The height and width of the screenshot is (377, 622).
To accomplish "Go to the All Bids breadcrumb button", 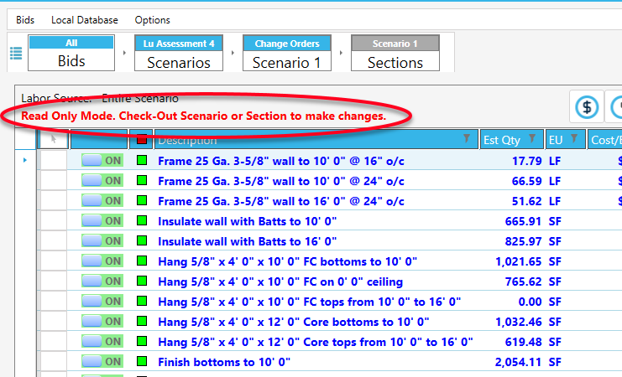I will click(71, 54).
